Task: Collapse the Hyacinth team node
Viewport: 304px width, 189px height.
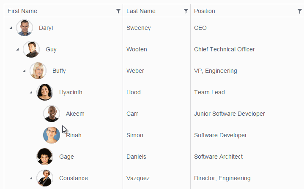Action: (x=31, y=92)
